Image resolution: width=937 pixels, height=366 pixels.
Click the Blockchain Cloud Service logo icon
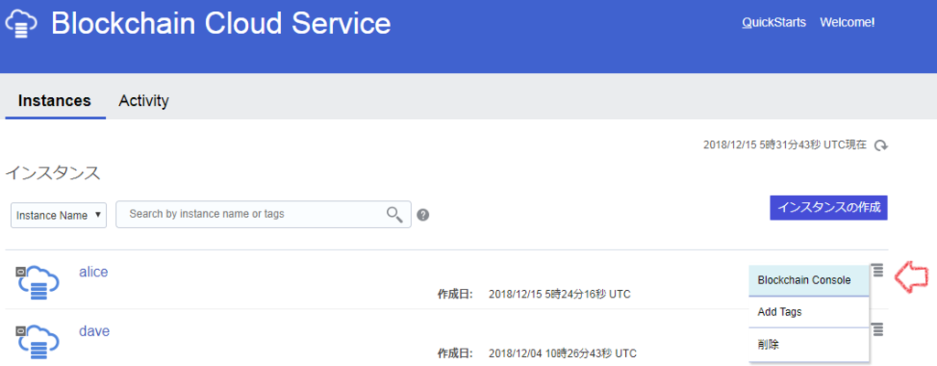point(21,25)
